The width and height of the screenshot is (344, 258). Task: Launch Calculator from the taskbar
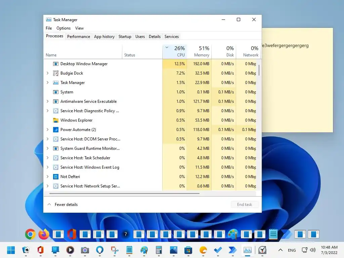(x=159, y=250)
